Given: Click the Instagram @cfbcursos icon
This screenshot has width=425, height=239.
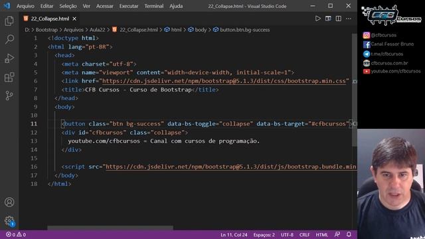Looking at the screenshot, I should (x=366, y=35).
